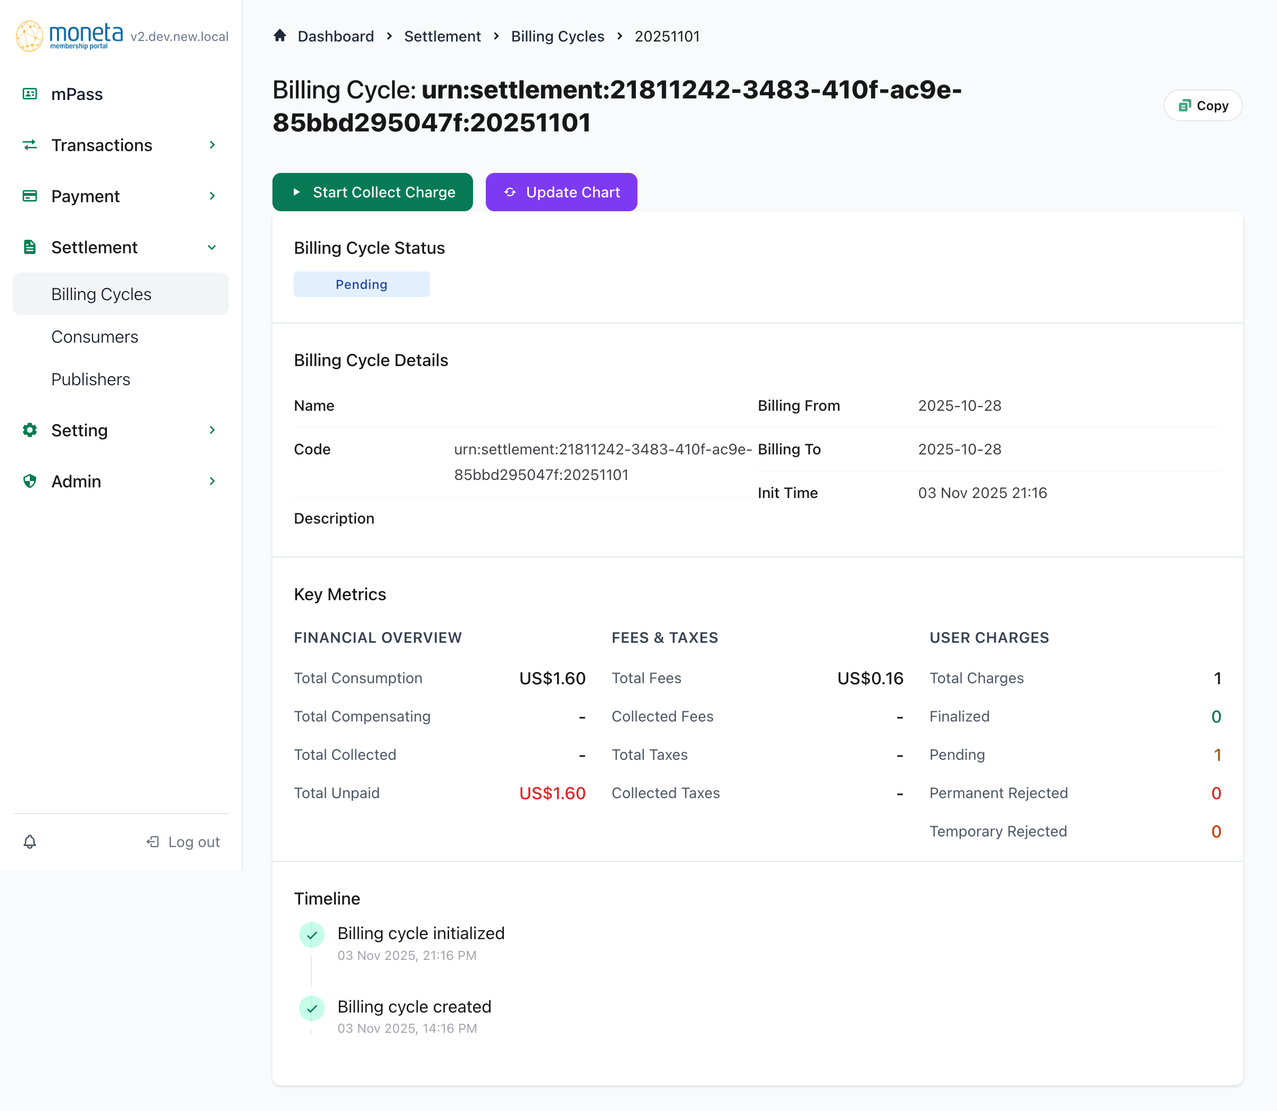Click the Update Chart button
The image size is (1277, 1111).
(x=561, y=192)
